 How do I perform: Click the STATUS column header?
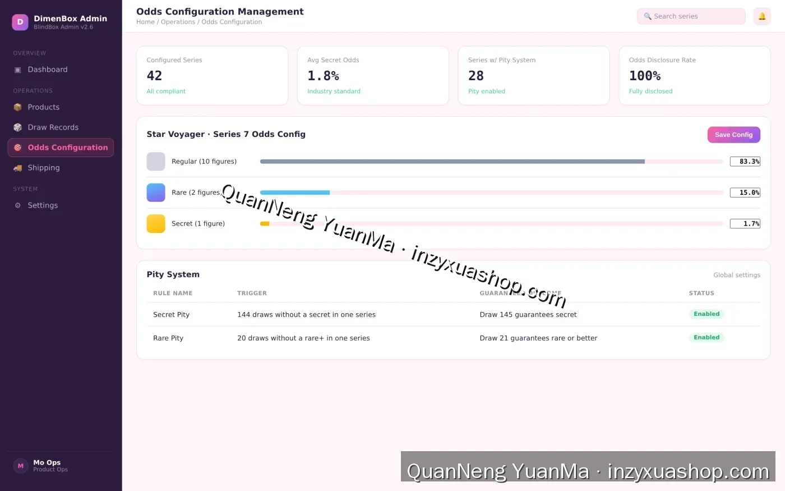click(x=701, y=293)
